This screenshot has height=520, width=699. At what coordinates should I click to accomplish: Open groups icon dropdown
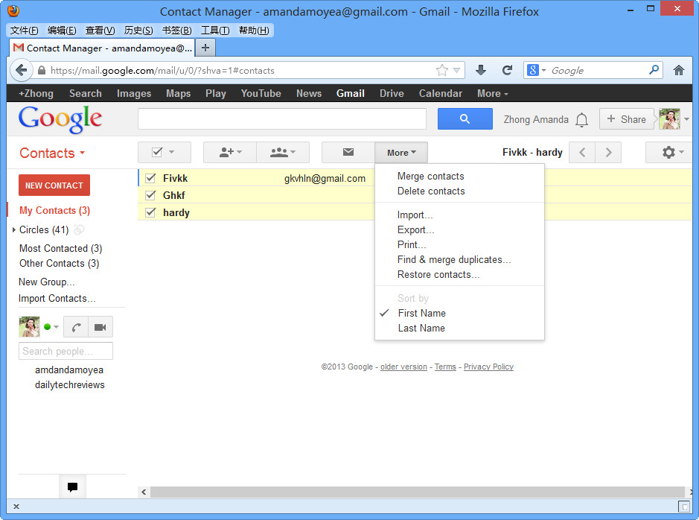pyautogui.click(x=283, y=153)
